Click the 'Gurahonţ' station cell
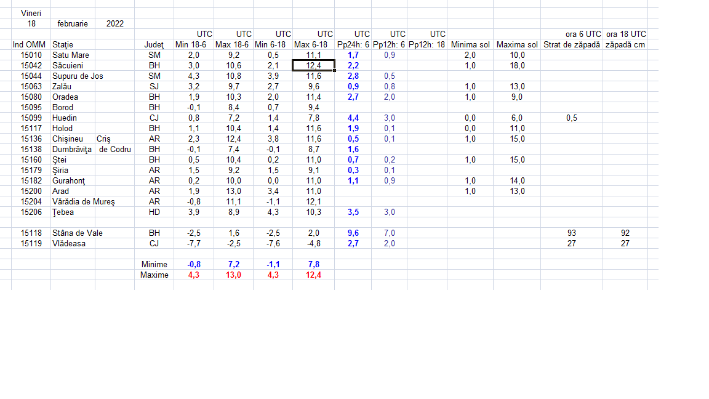Viewport: 709px width, 399px height. point(69,180)
